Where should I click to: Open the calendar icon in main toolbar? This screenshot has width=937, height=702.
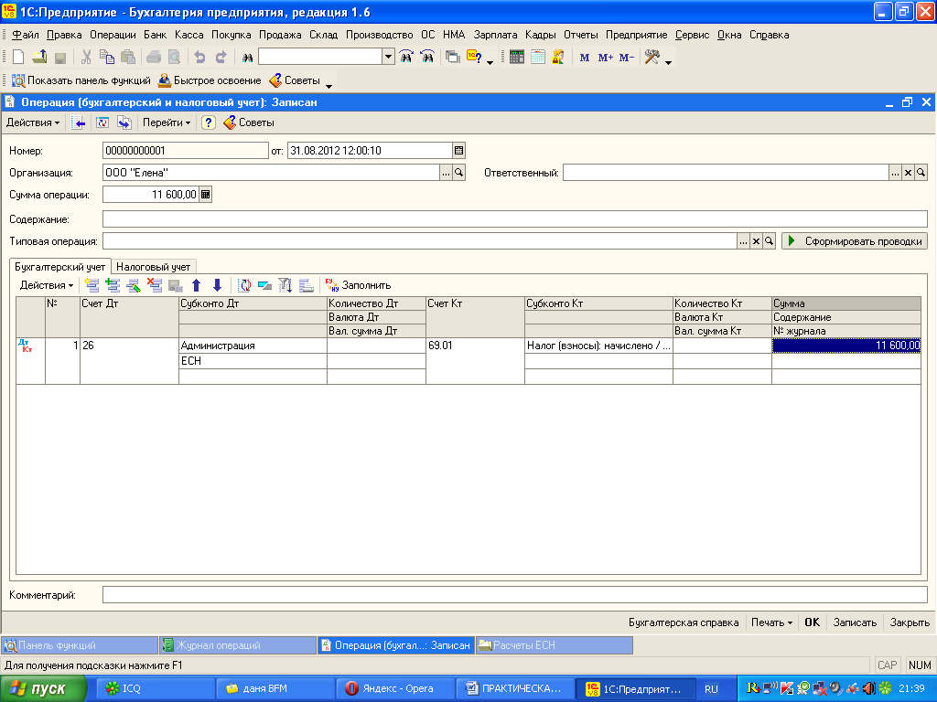538,58
